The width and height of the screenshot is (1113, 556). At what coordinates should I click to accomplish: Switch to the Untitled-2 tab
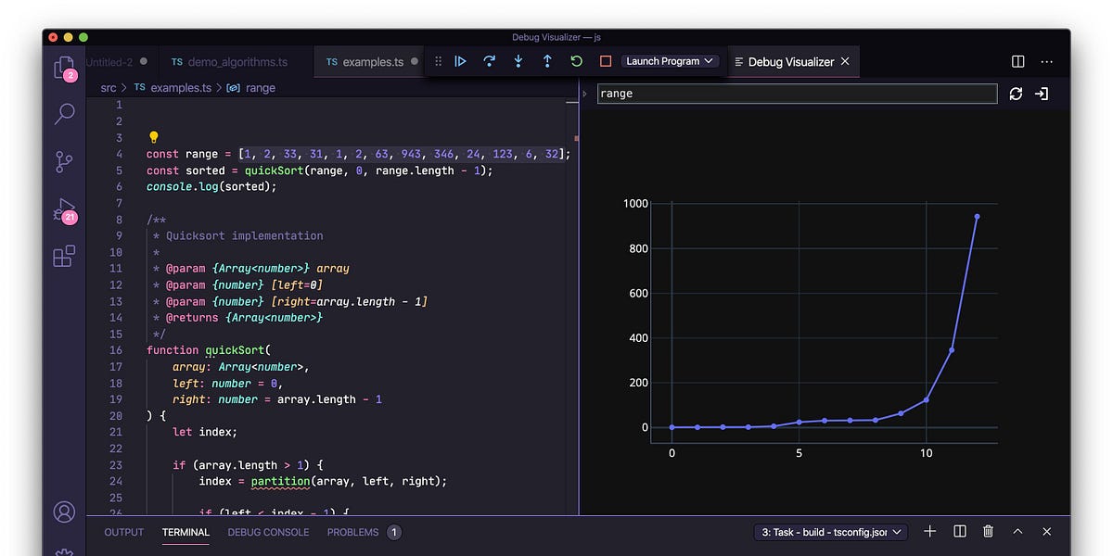click(x=110, y=62)
